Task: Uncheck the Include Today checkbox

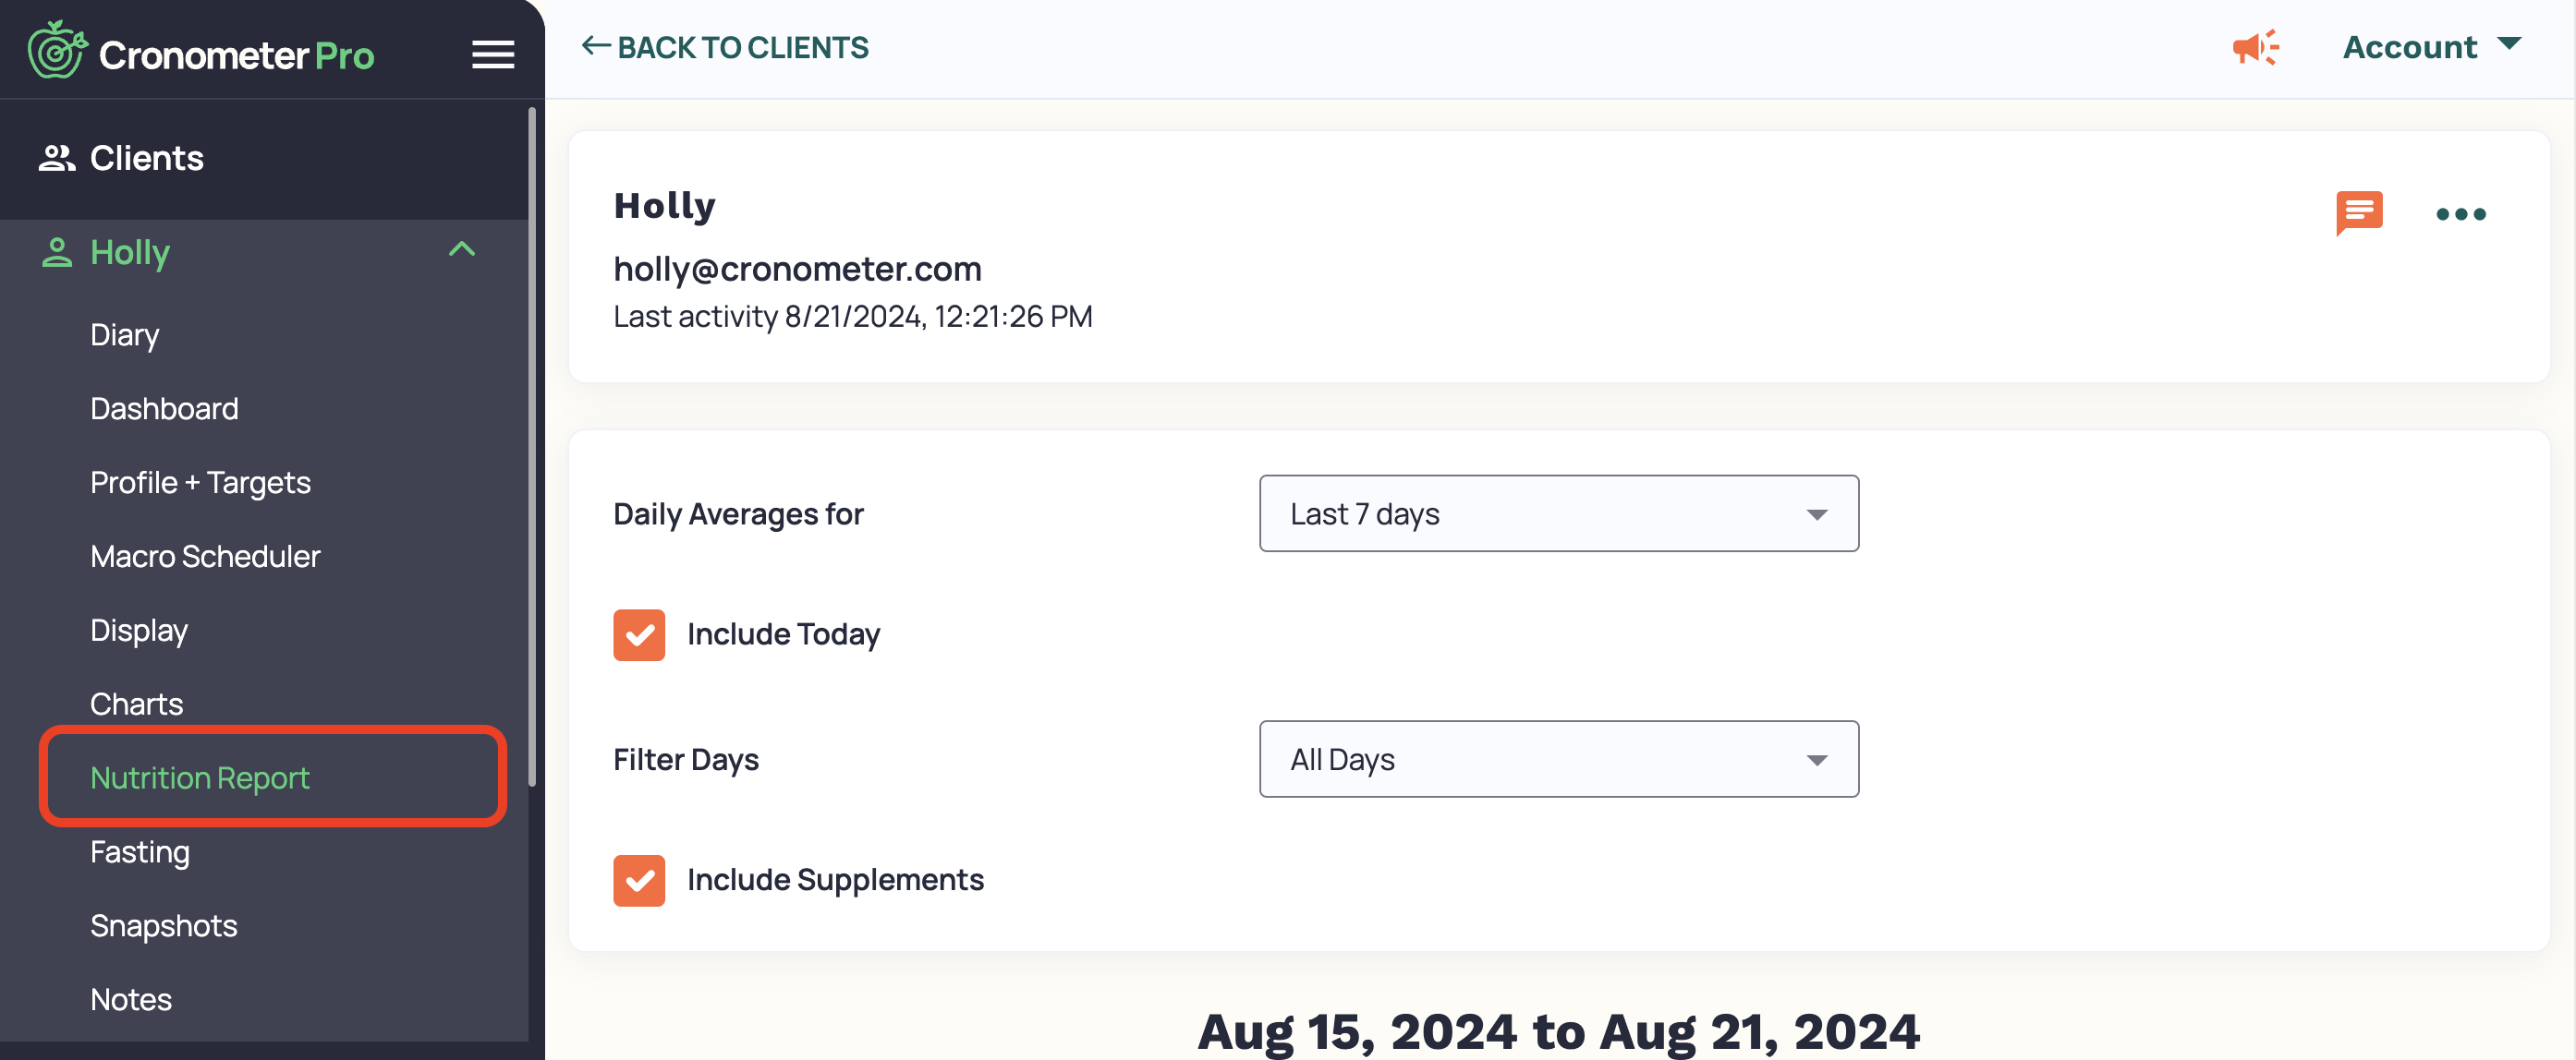Action: coord(639,634)
